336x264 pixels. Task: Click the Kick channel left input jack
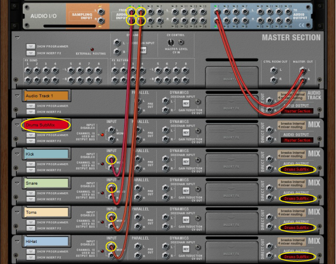(111, 159)
